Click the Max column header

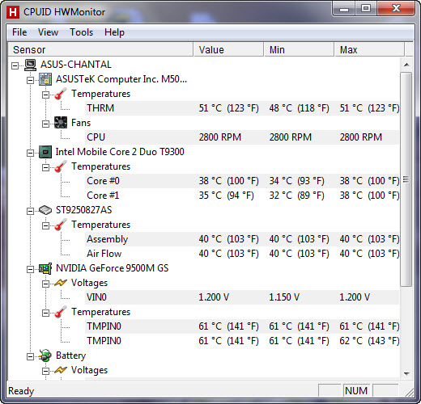[369, 49]
